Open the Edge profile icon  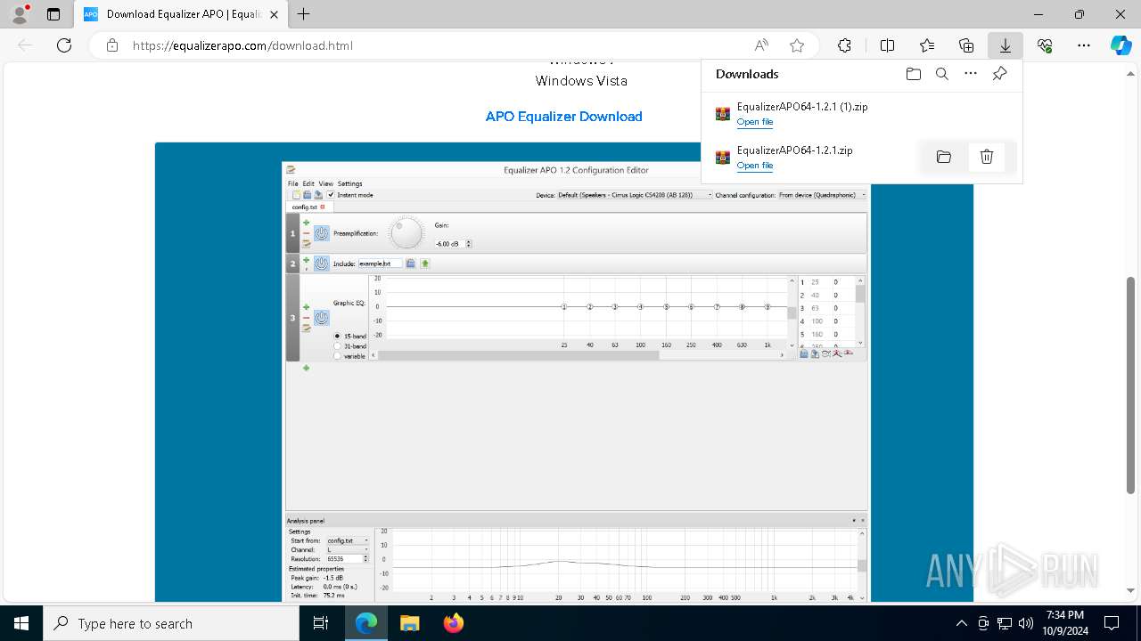(x=20, y=14)
